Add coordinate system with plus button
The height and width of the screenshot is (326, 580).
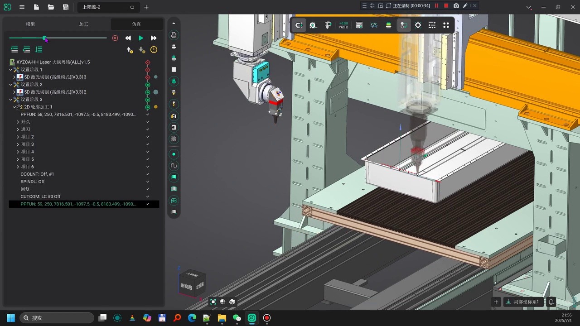click(x=496, y=302)
